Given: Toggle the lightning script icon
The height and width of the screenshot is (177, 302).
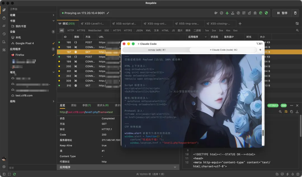Looking at the screenshot, I should click(x=238, y=13).
